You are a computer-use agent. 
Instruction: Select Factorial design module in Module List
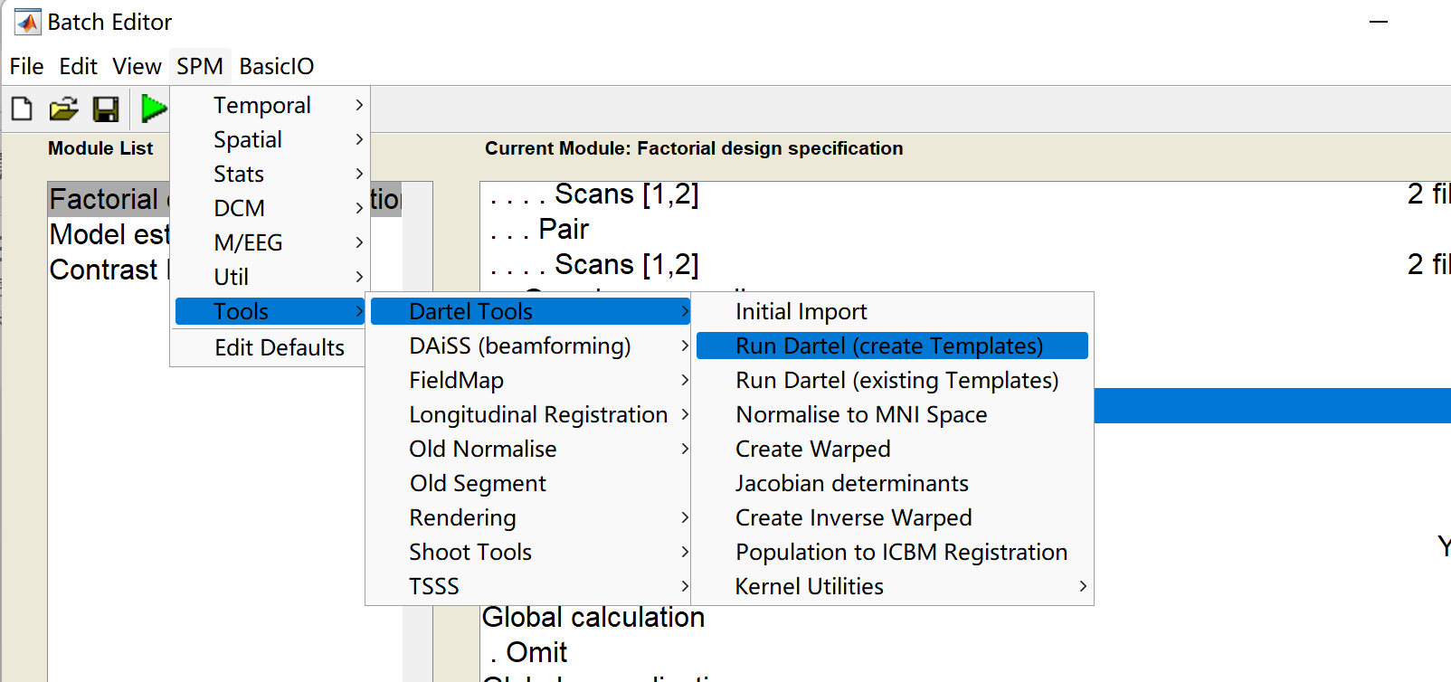click(x=109, y=199)
